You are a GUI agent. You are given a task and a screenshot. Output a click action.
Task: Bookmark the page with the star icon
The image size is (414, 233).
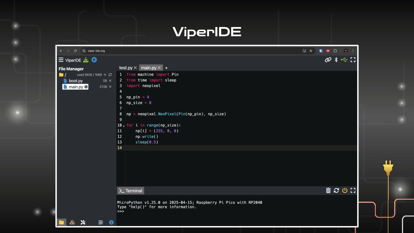(x=311, y=51)
